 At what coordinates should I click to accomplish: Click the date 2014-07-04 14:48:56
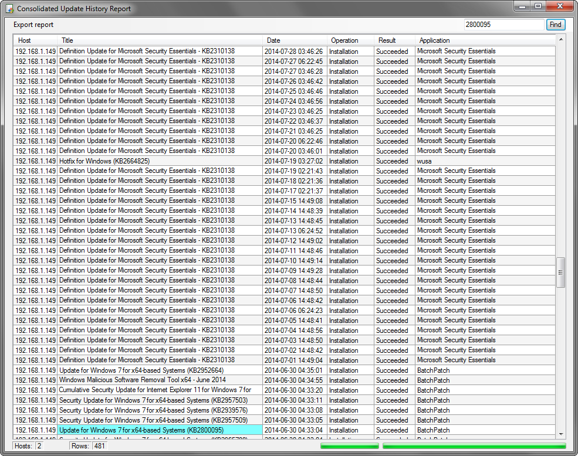point(294,331)
